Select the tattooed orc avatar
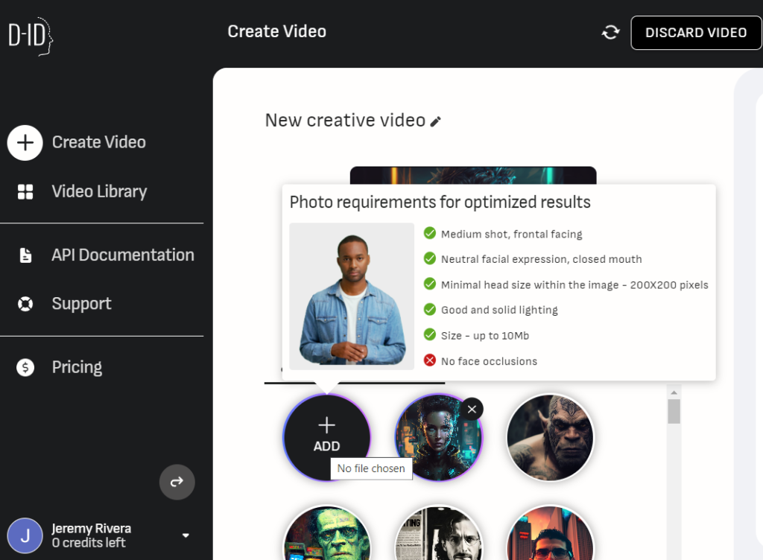The height and width of the screenshot is (560, 763). [x=551, y=438]
